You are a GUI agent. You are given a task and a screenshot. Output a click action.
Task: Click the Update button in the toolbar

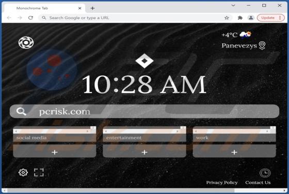click(x=268, y=18)
